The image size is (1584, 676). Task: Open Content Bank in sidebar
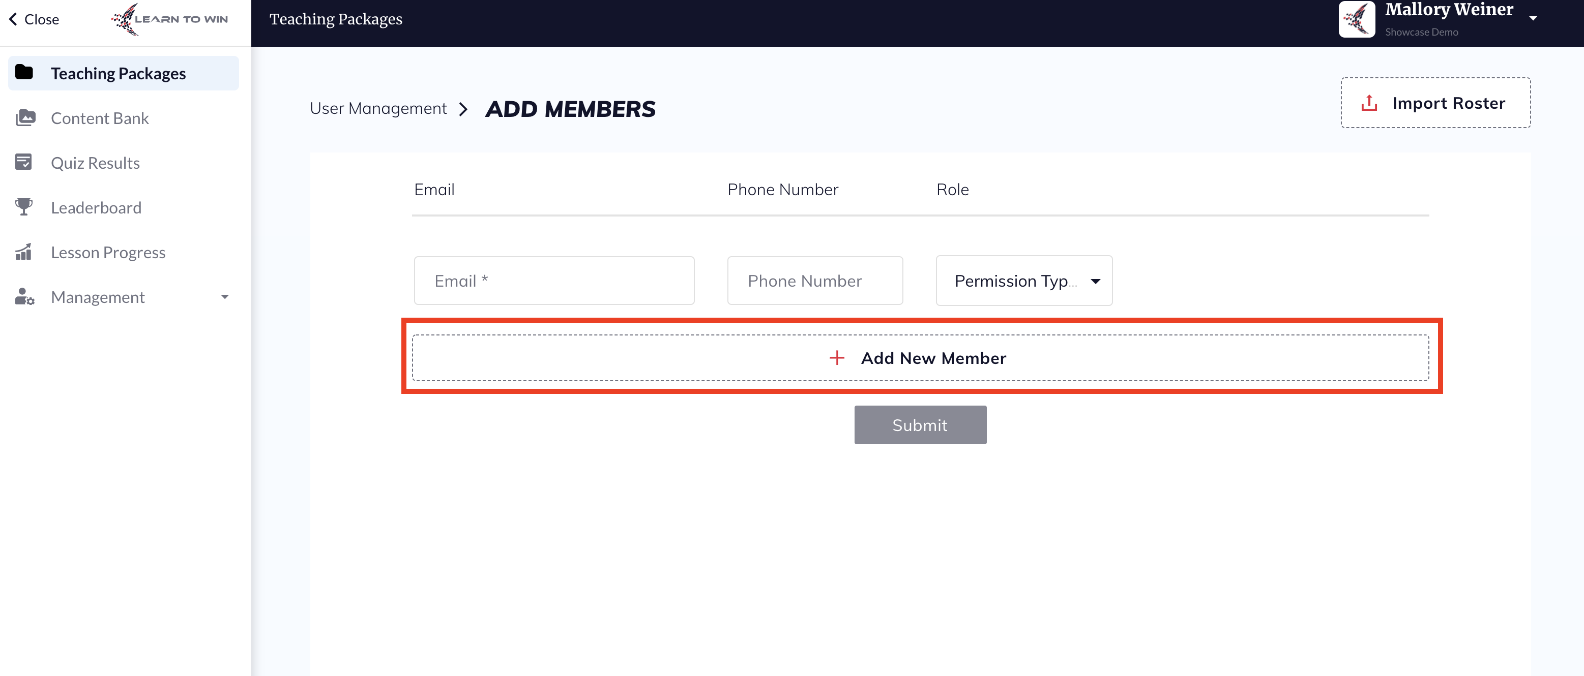[124, 118]
